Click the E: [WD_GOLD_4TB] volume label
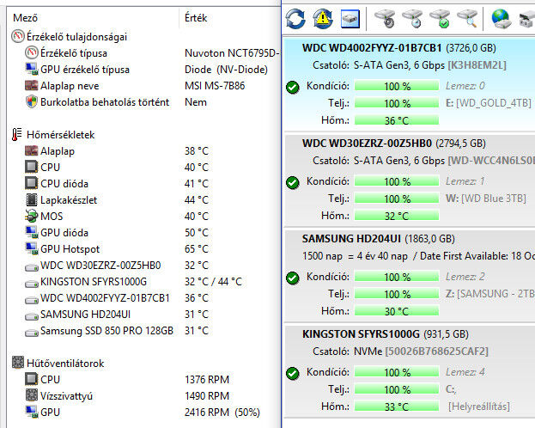 [489, 103]
